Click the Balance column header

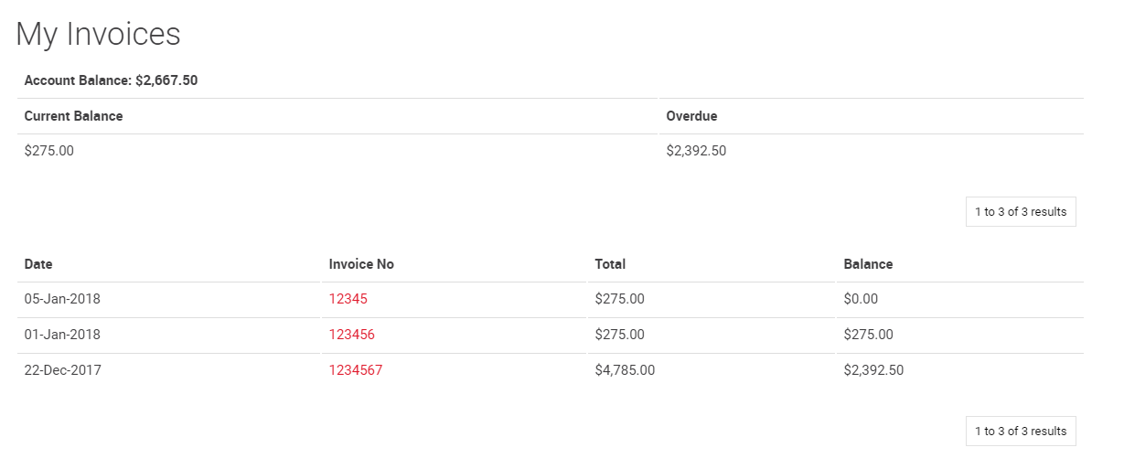pos(868,264)
